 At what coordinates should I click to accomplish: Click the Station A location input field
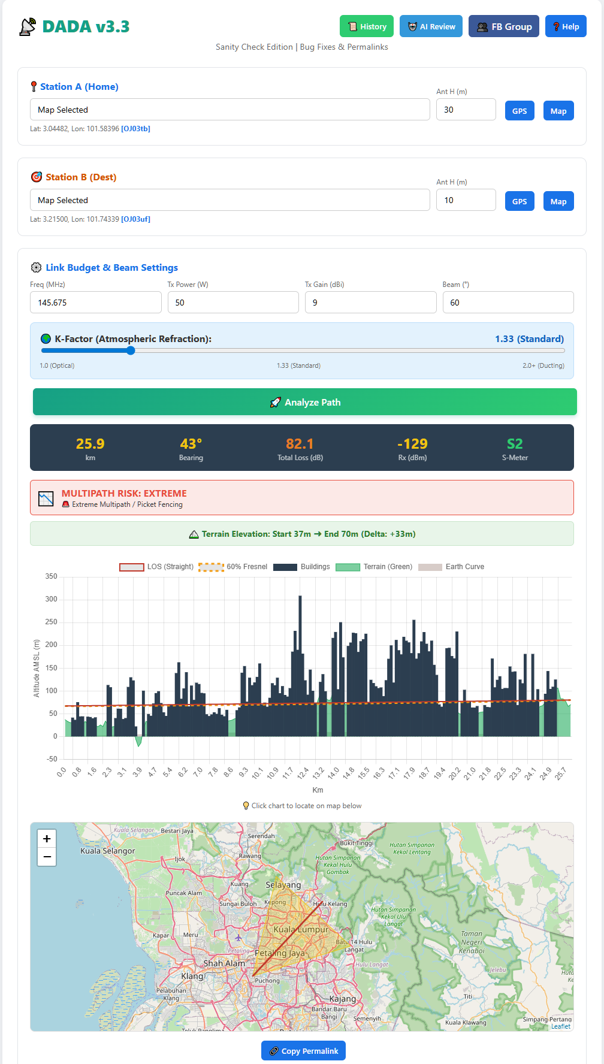coord(229,110)
